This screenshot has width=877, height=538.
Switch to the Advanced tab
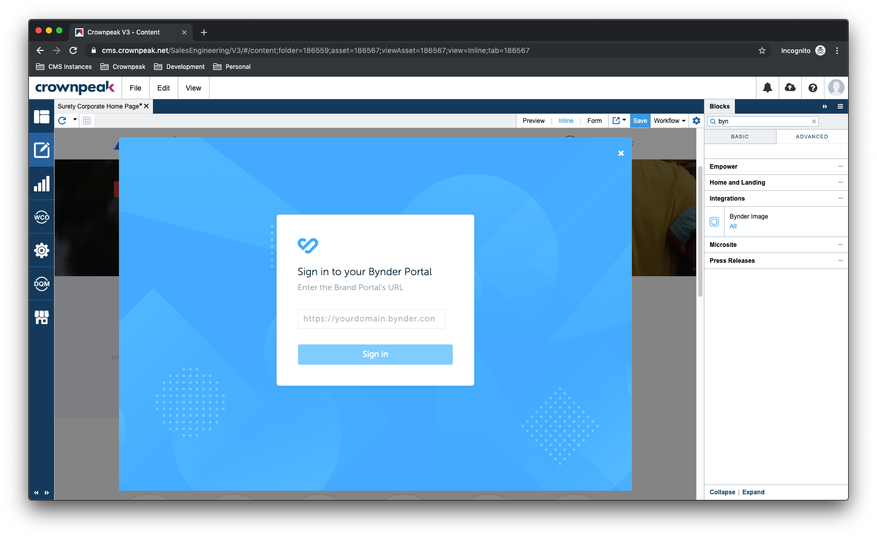point(812,137)
